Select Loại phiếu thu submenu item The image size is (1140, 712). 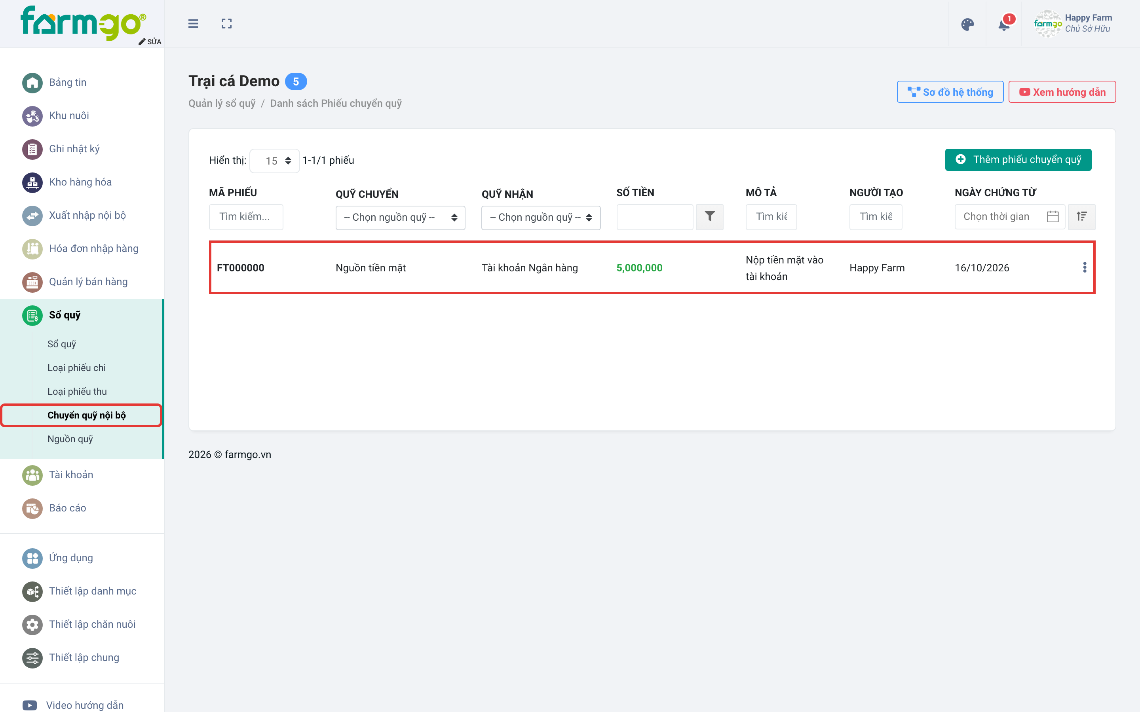[x=77, y=391]
